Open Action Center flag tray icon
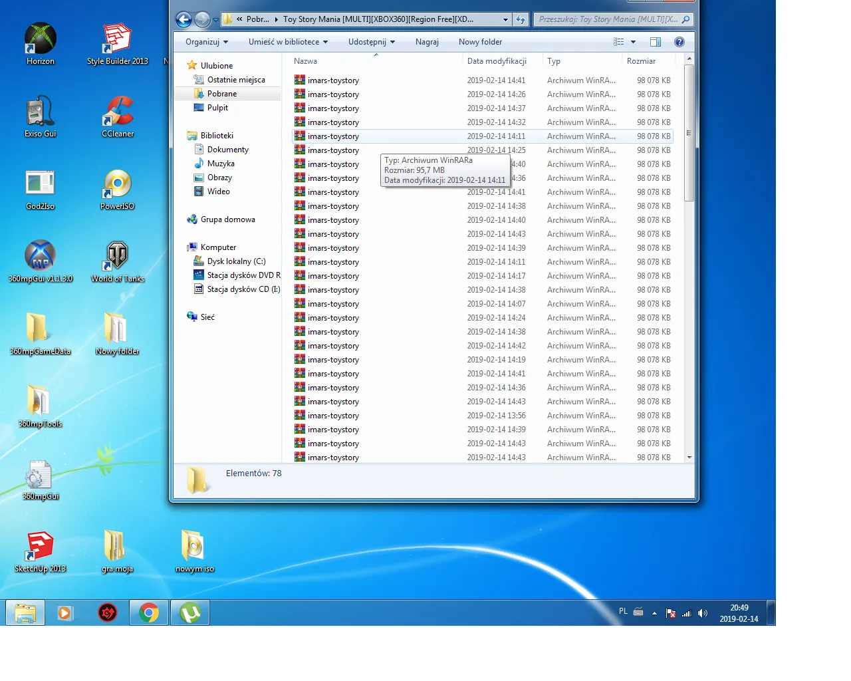 [671, 613]
